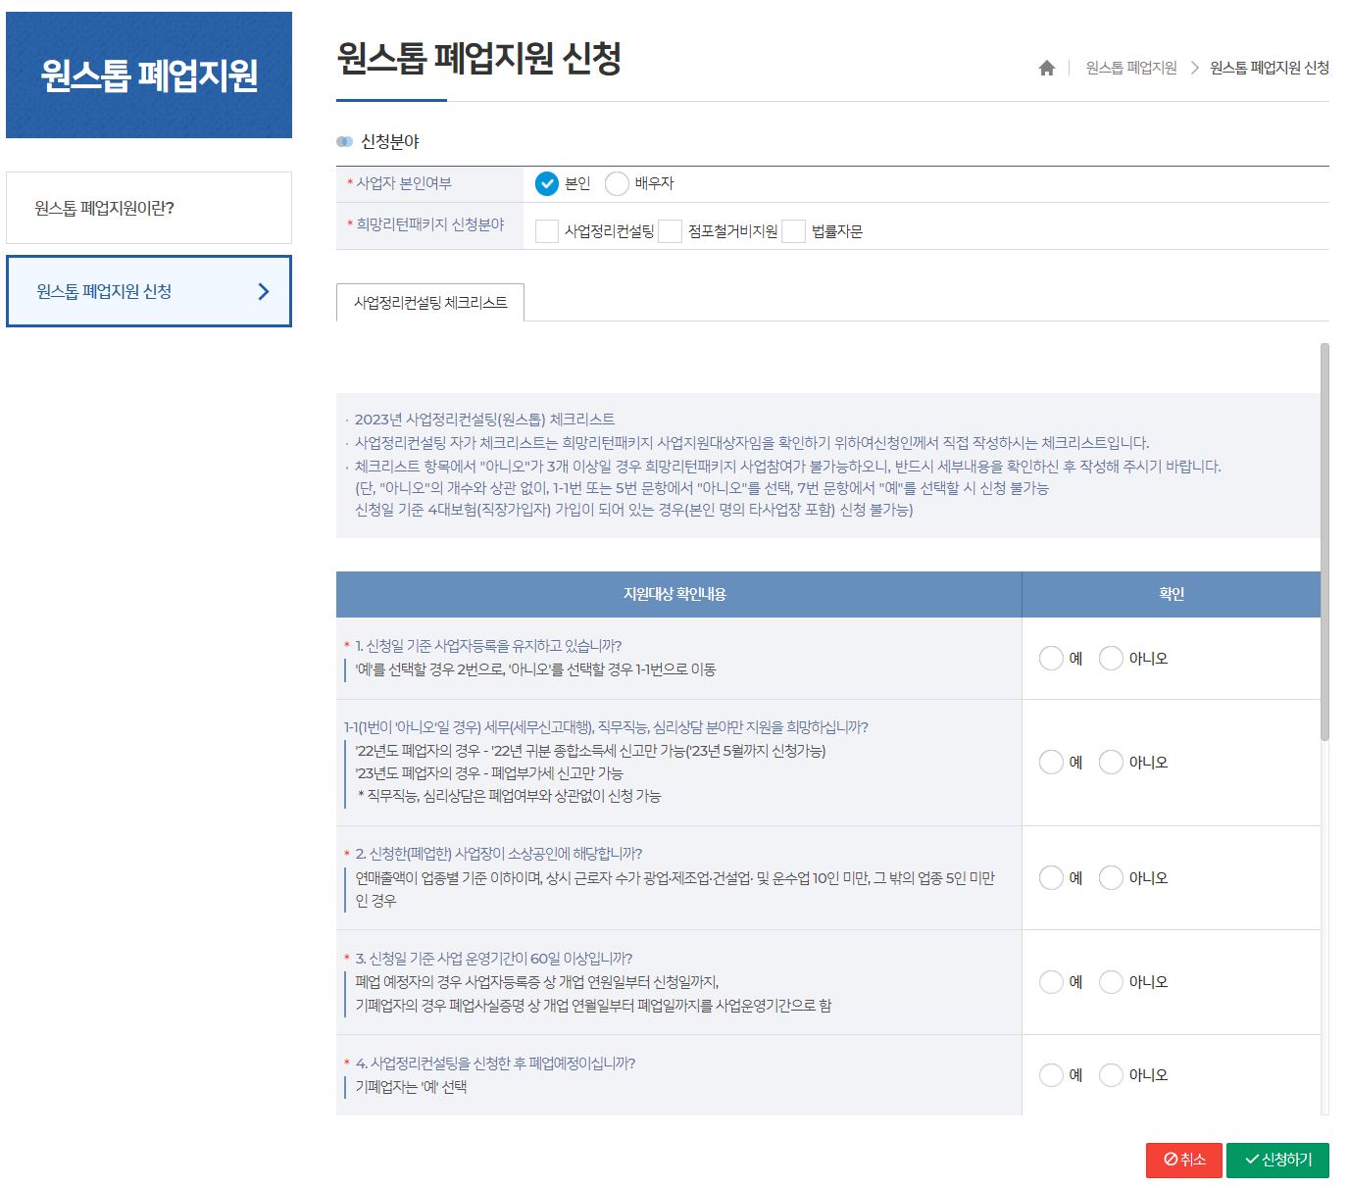Select the 본인 radio button
This screenshot has height=1187, width=1349.
[547, 183]
